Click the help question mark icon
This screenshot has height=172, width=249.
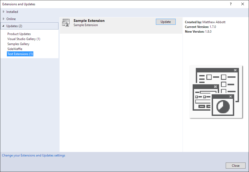pyautogui.click(x=231, y=4)
